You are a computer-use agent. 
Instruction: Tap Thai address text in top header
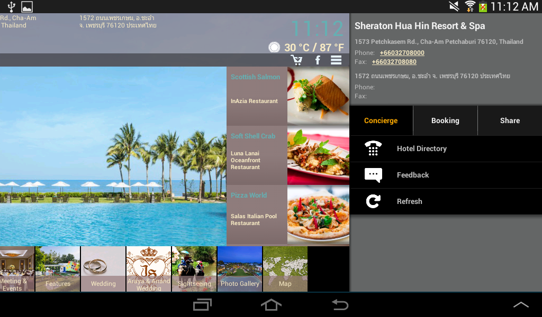coord(118,21)
